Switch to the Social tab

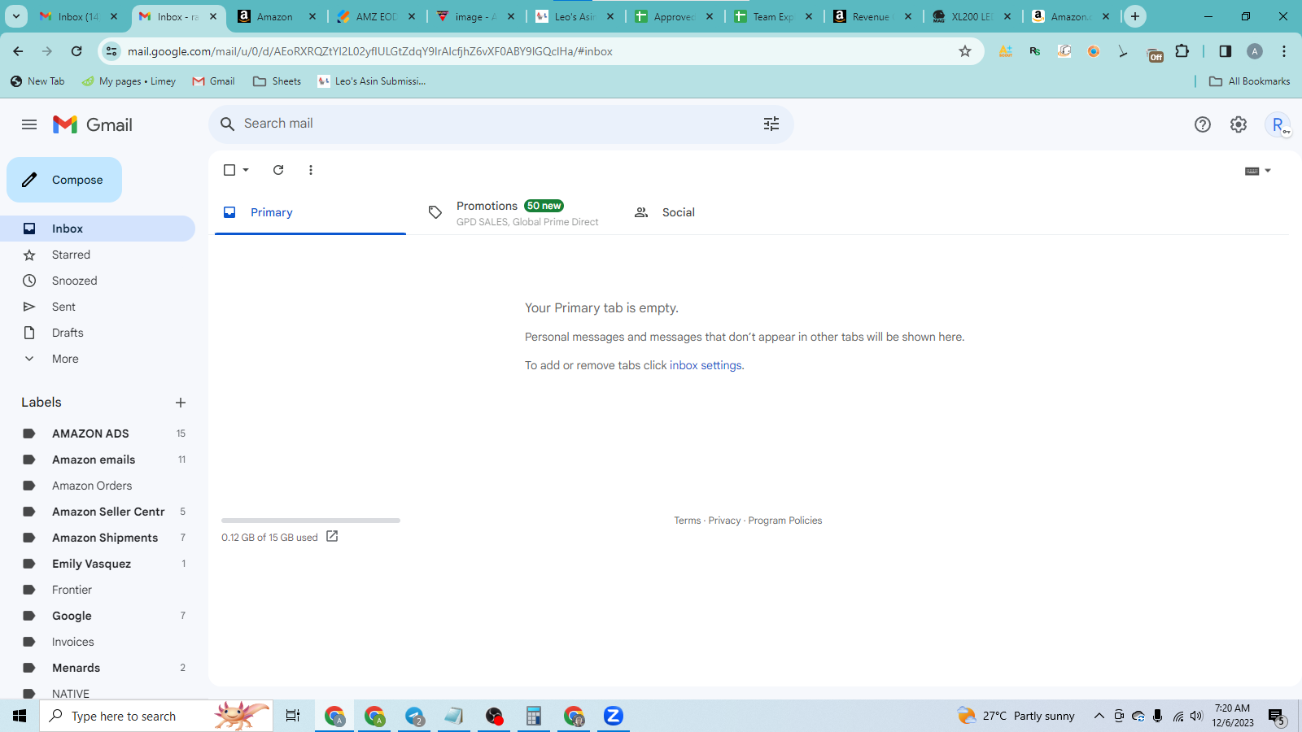(x=721, y=212)
